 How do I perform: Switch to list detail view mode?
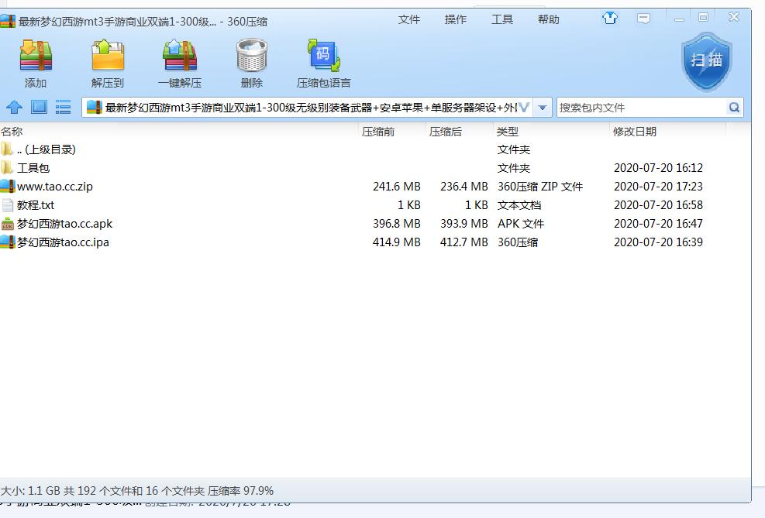coord(64,107)
